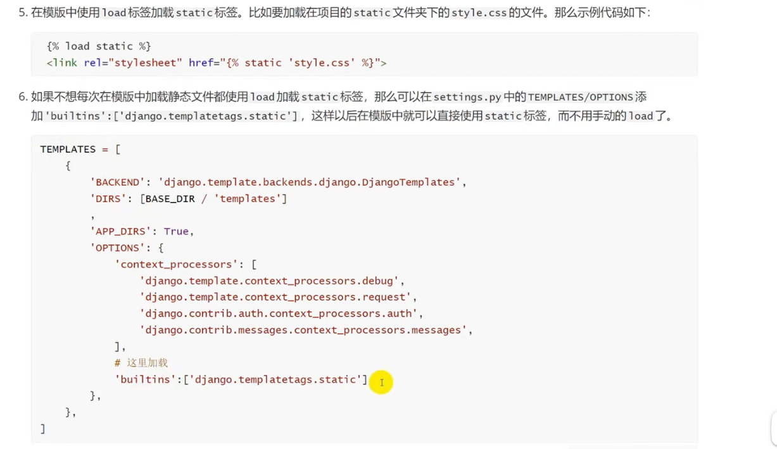The image size is (777, 449).
Task: Click the 'context_processors' key
Action: point(177,265)
